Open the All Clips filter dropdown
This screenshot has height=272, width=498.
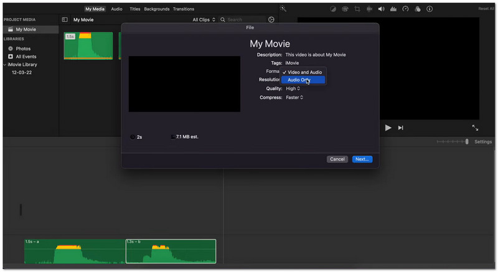tap(204, 20)
